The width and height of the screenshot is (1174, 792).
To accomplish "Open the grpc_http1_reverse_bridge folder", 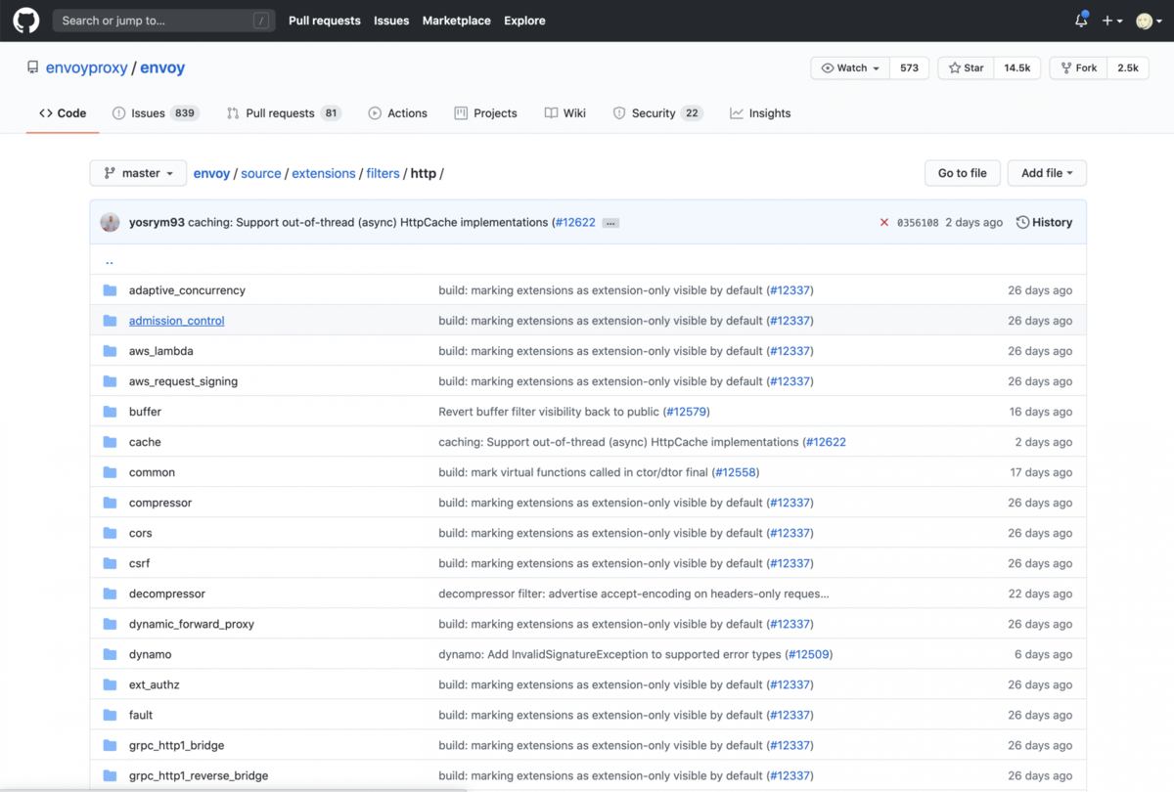I will click(x=199, y=775).
